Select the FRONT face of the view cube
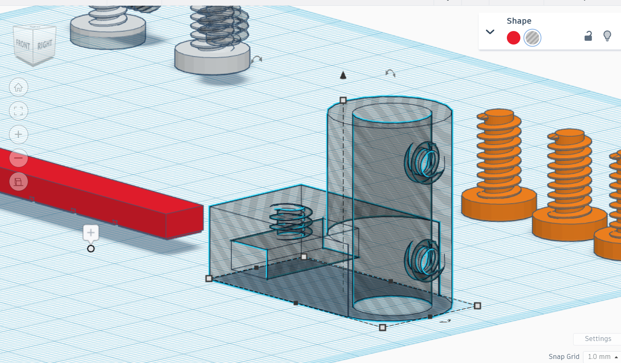The width and height of the screenshot is (621, 363). pos(23,45)
